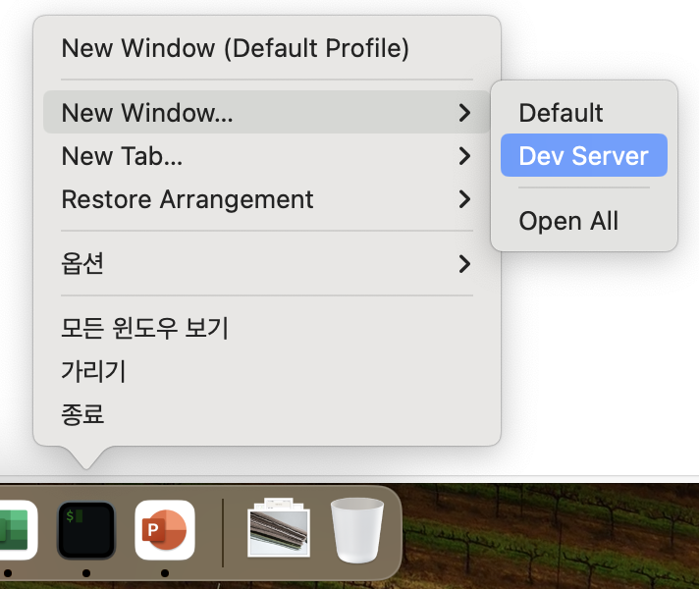Image resolution: width=699 pixels, height=589 pixels.
Task: Open PowerPoint from the dock
Action: (x=165, y=530)
